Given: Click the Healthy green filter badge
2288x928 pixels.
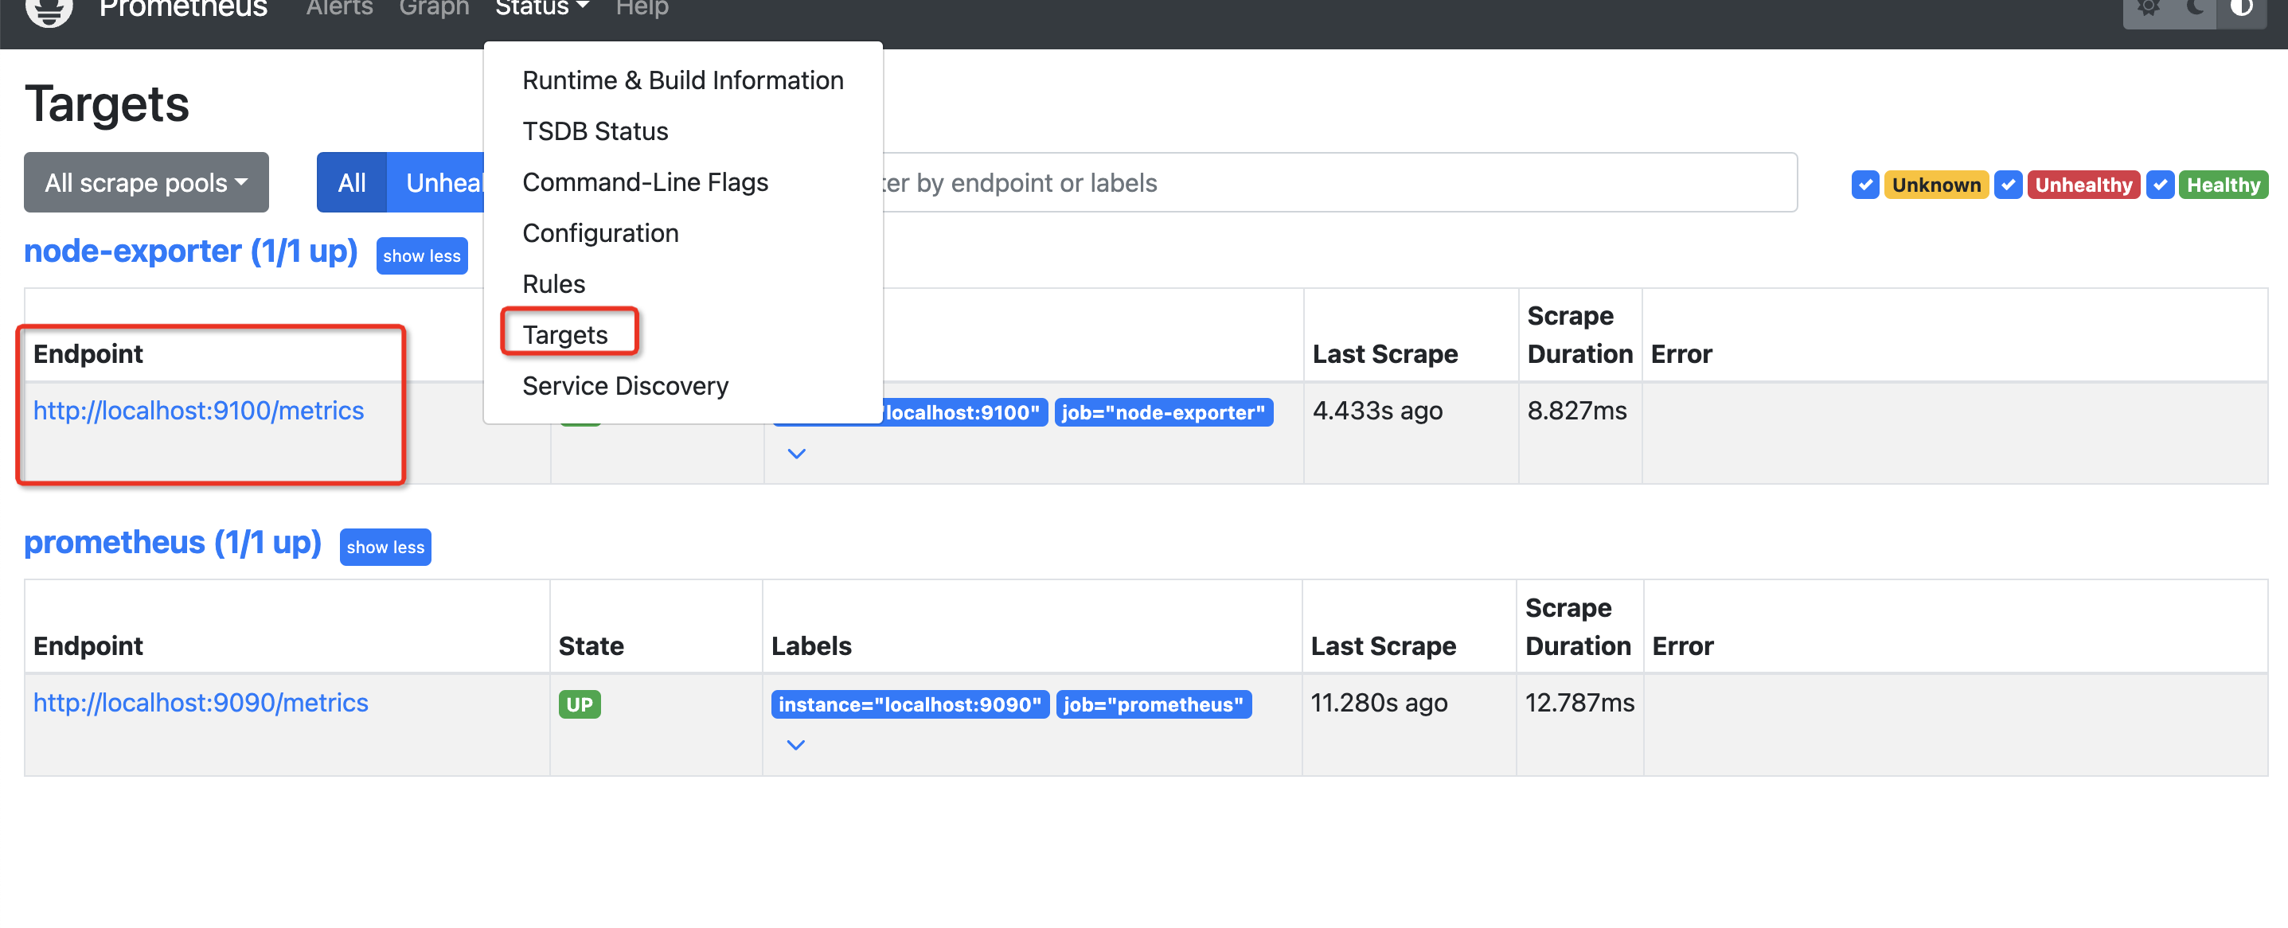Looking at the screenshot, I should coord(2224,185).
